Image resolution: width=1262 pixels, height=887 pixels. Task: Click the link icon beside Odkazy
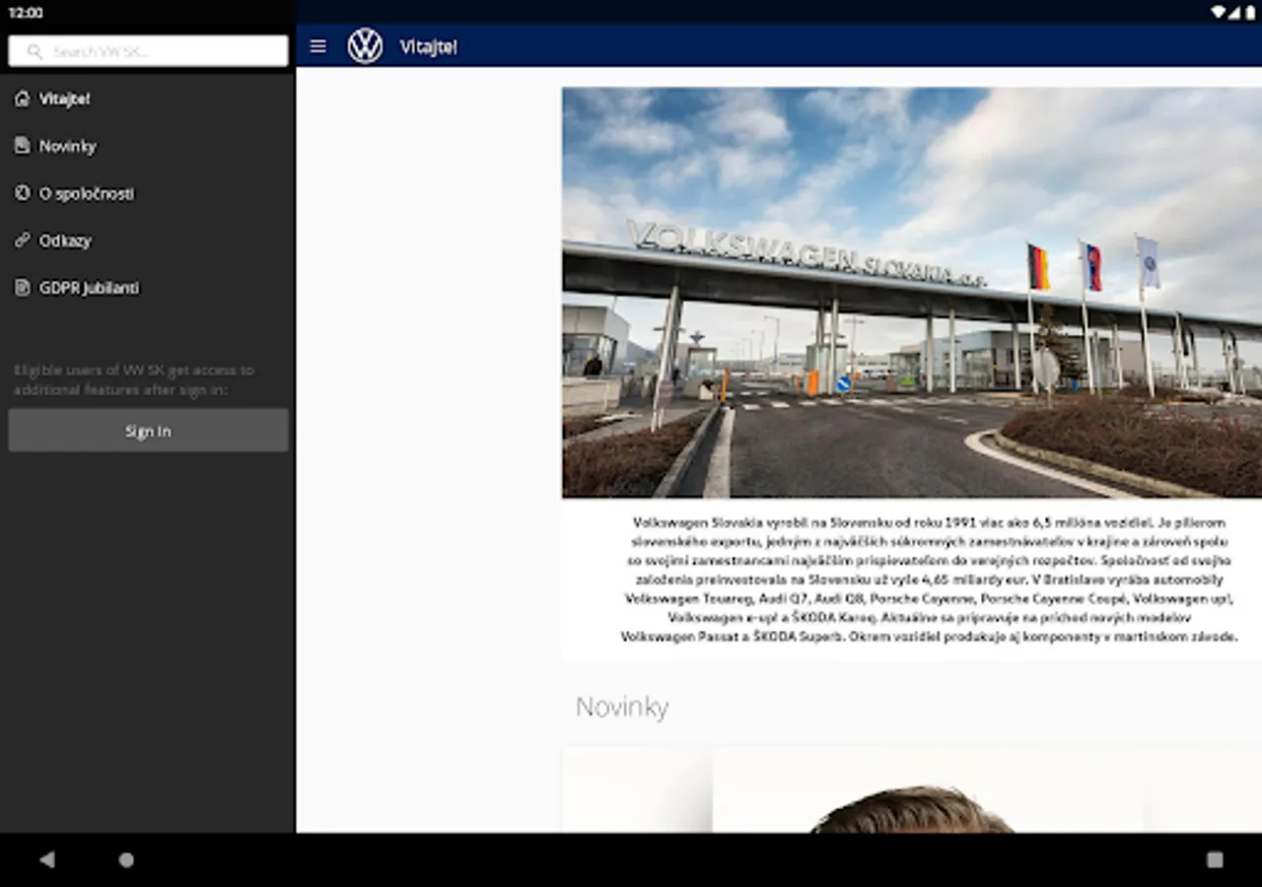(x=22, y=240)
